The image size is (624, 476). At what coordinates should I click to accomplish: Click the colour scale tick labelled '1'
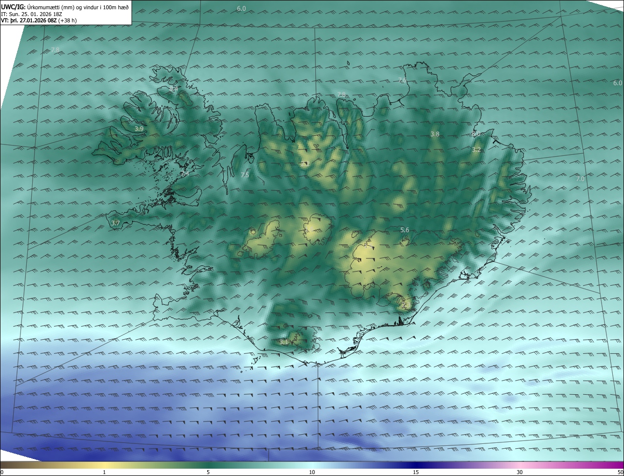pos(104,472)
